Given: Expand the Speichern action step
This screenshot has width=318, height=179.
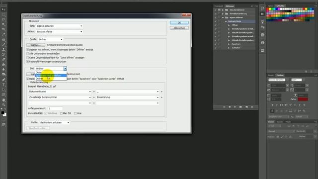Looking at the screenshot, I should click(229, 44).
